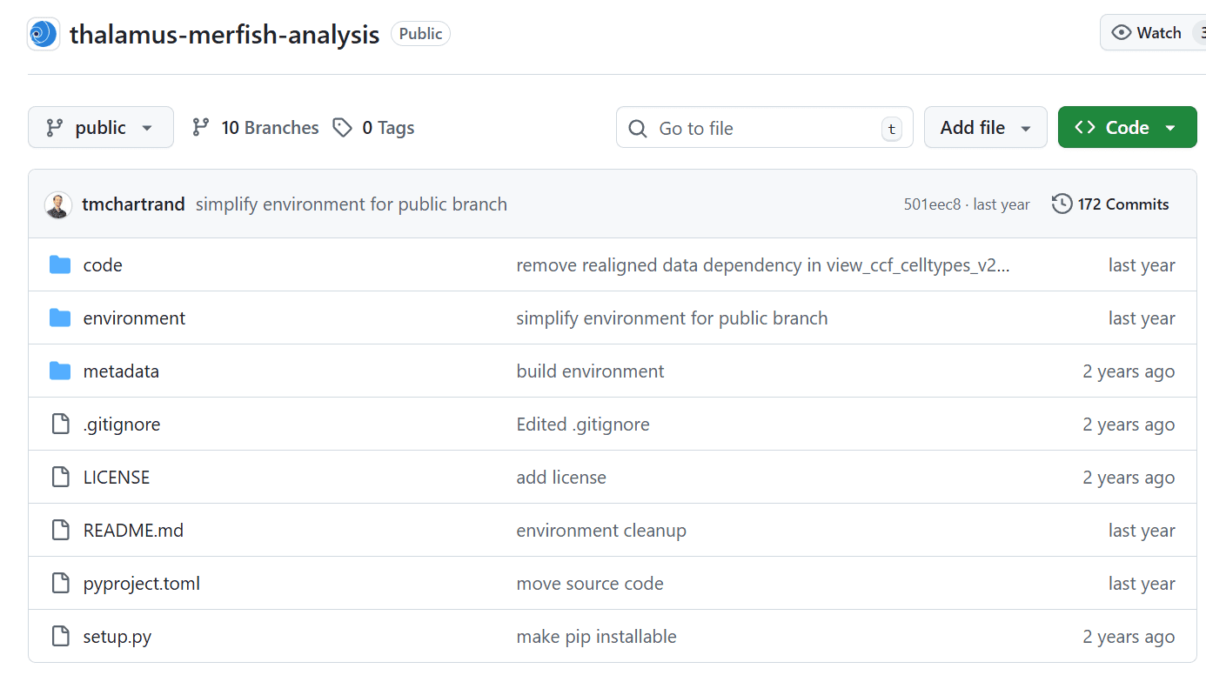View the 10 Branches list
1206x682 pixels.
pos(256,128)
